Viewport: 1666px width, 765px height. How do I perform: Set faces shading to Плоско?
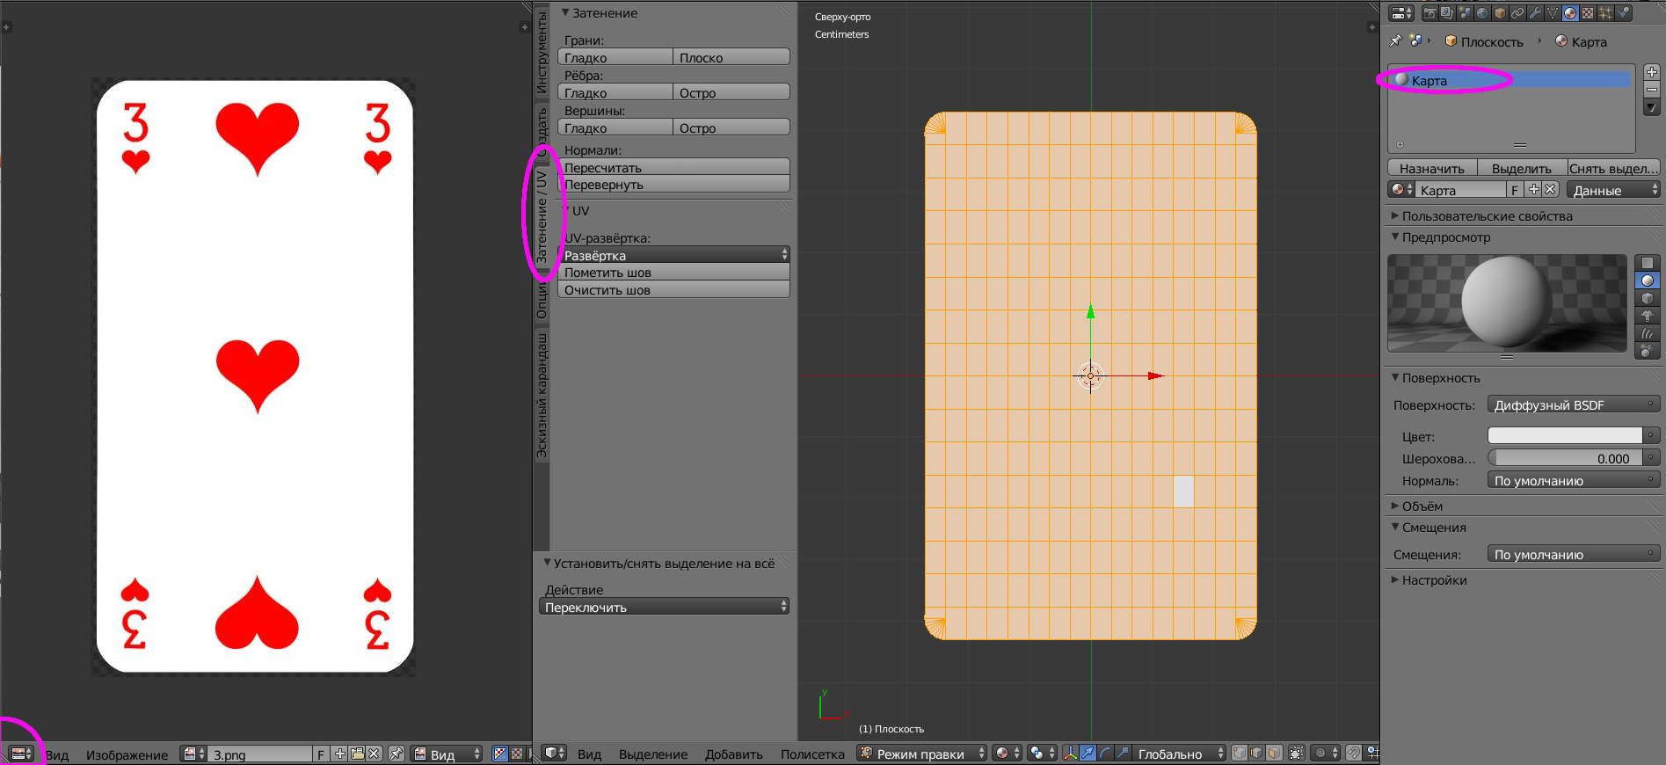(731, 57)
